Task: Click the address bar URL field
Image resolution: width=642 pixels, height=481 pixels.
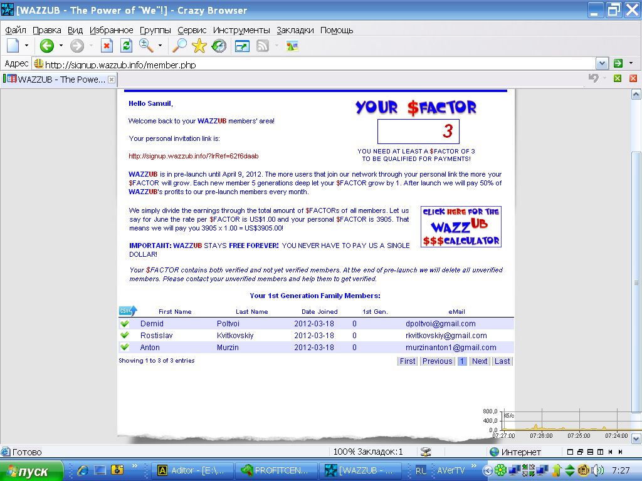Action: coord(313,64)
